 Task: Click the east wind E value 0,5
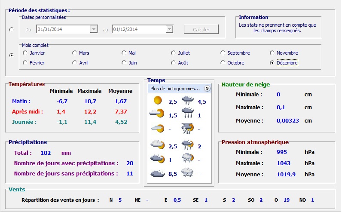(177, 200)
